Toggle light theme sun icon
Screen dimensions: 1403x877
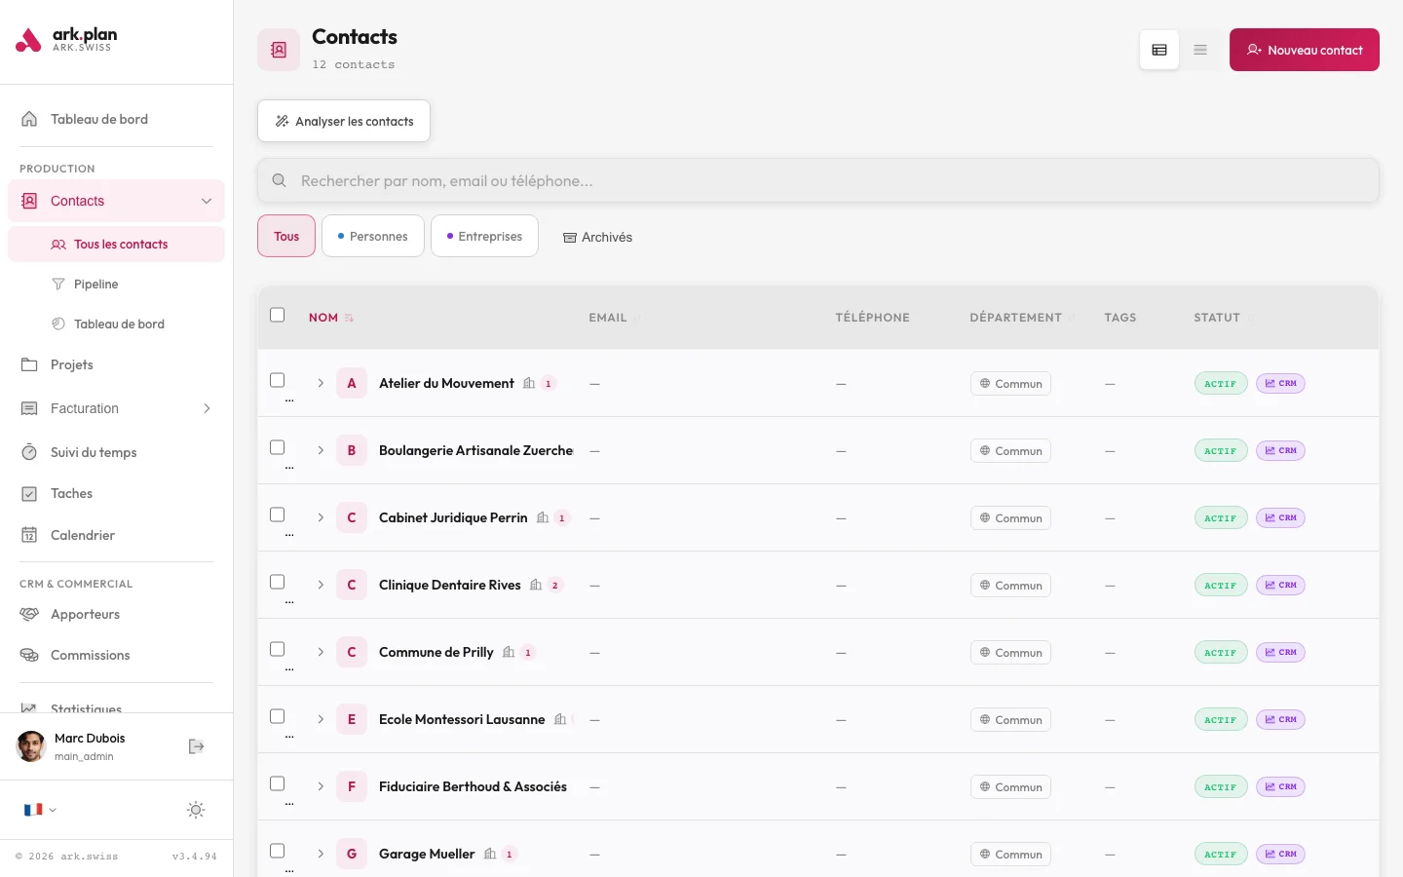pyautogui.click(x=196, y=810)
